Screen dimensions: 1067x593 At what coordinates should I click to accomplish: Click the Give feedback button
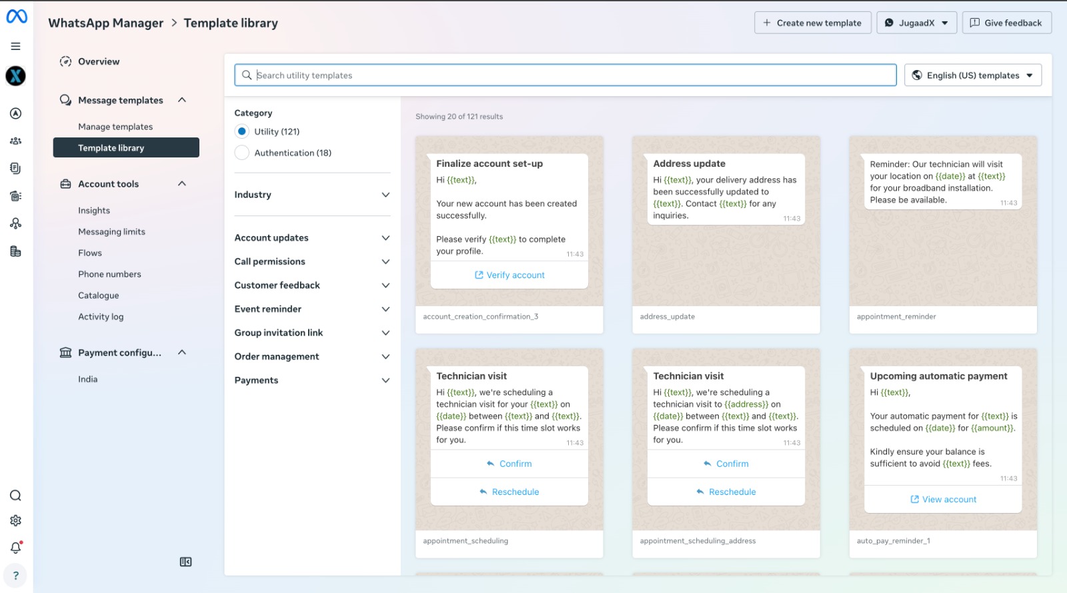coord(1006,23)
